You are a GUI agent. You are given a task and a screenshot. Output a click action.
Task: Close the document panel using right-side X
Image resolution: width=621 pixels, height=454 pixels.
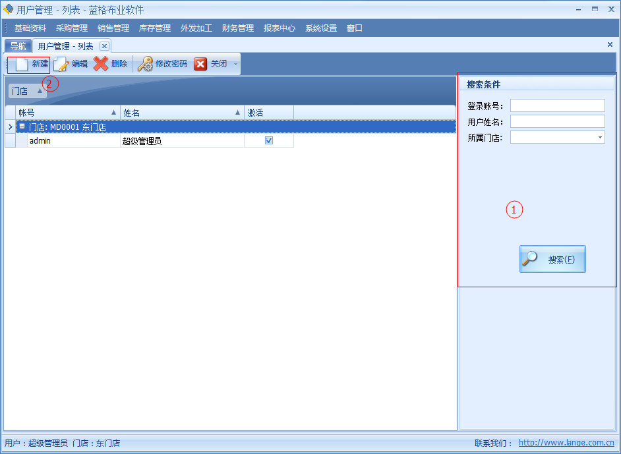coord(610,45)
